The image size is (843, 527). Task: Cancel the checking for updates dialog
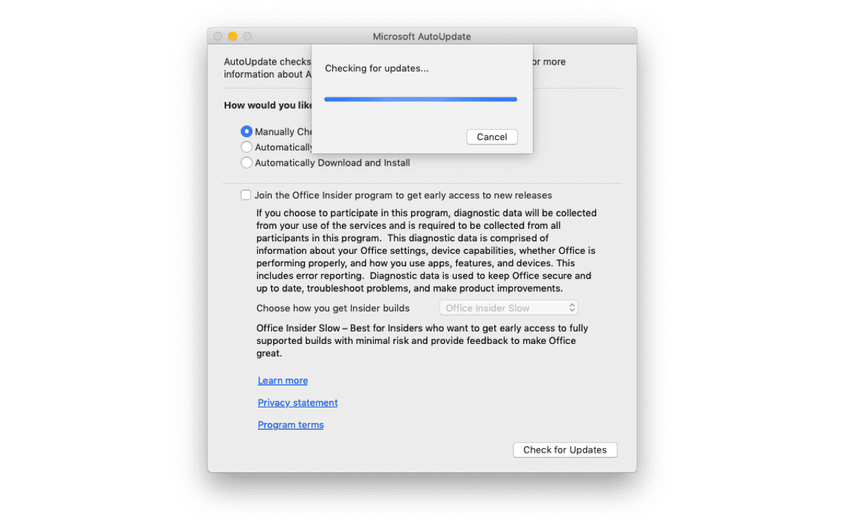492,137
